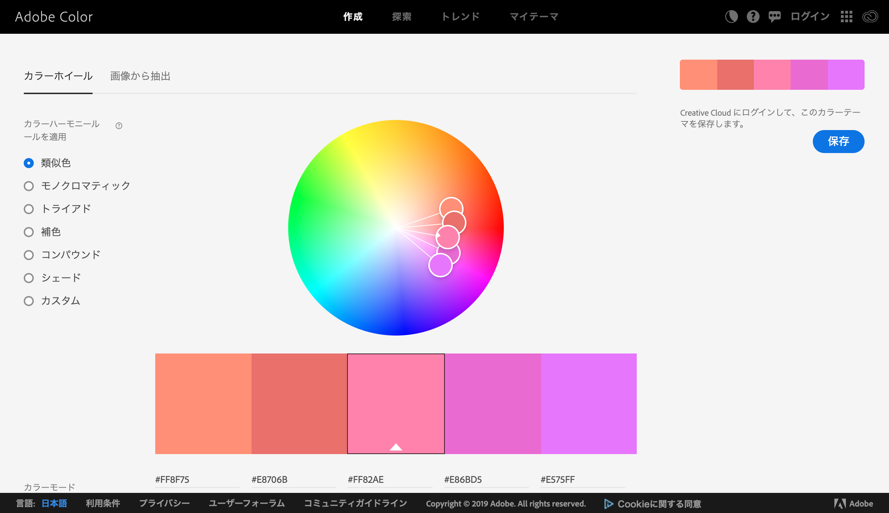Click the ログイン link

coord(810,17)
